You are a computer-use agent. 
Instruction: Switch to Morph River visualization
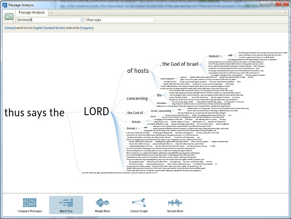tap(102, 203)
